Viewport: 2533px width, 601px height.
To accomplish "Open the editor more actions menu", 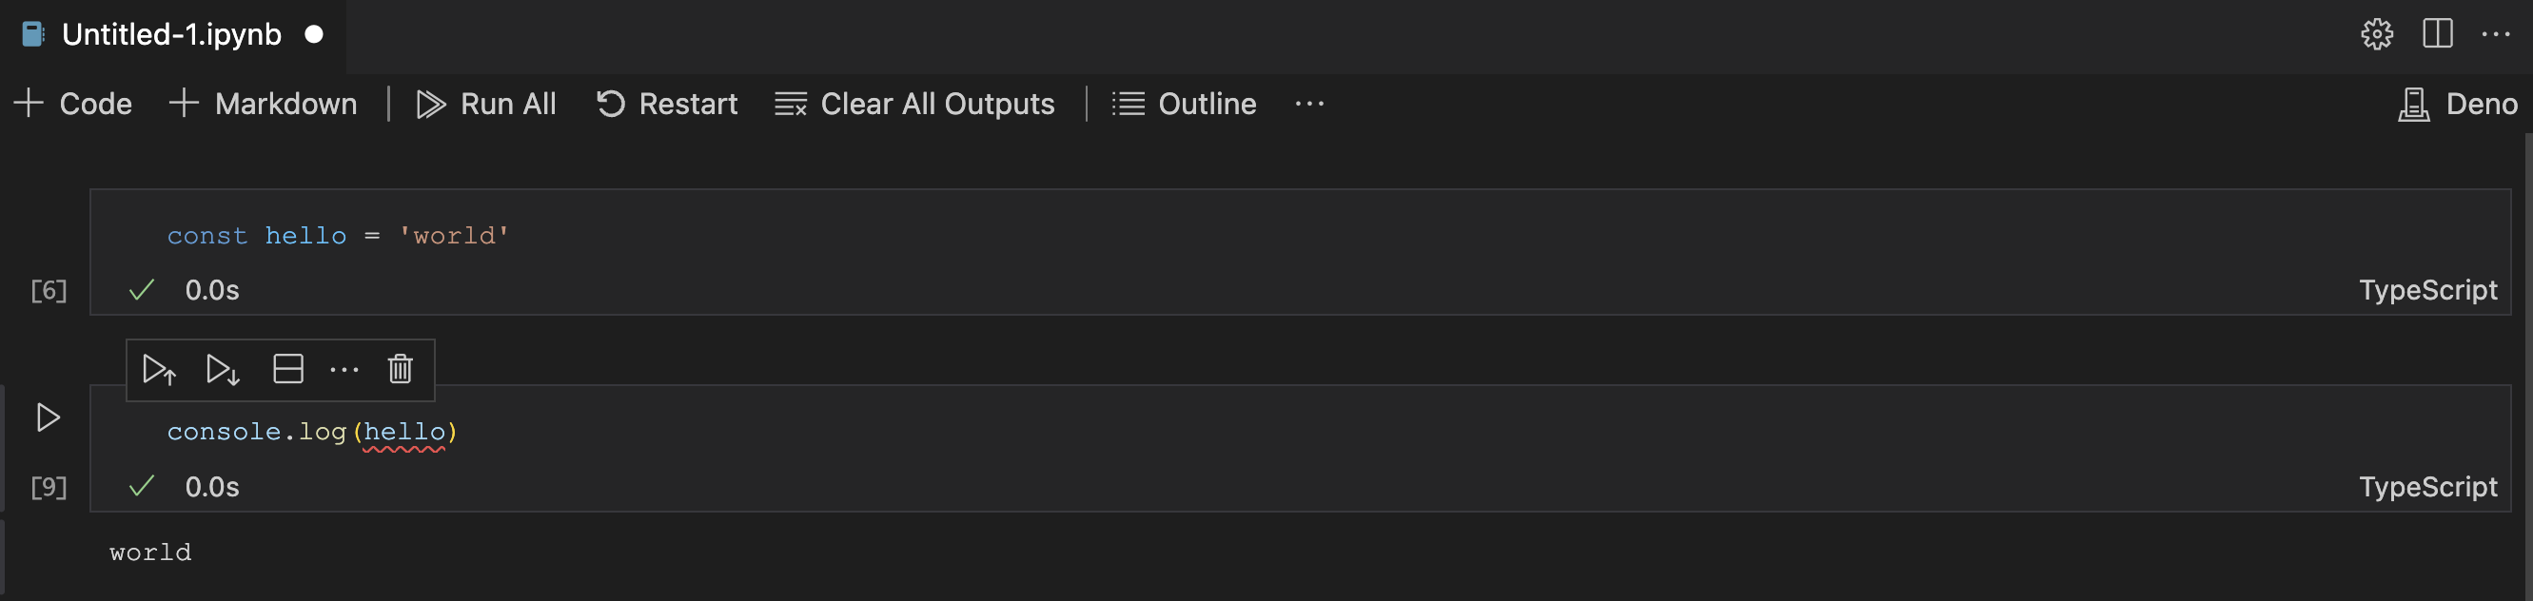I will coord(2499,33).
